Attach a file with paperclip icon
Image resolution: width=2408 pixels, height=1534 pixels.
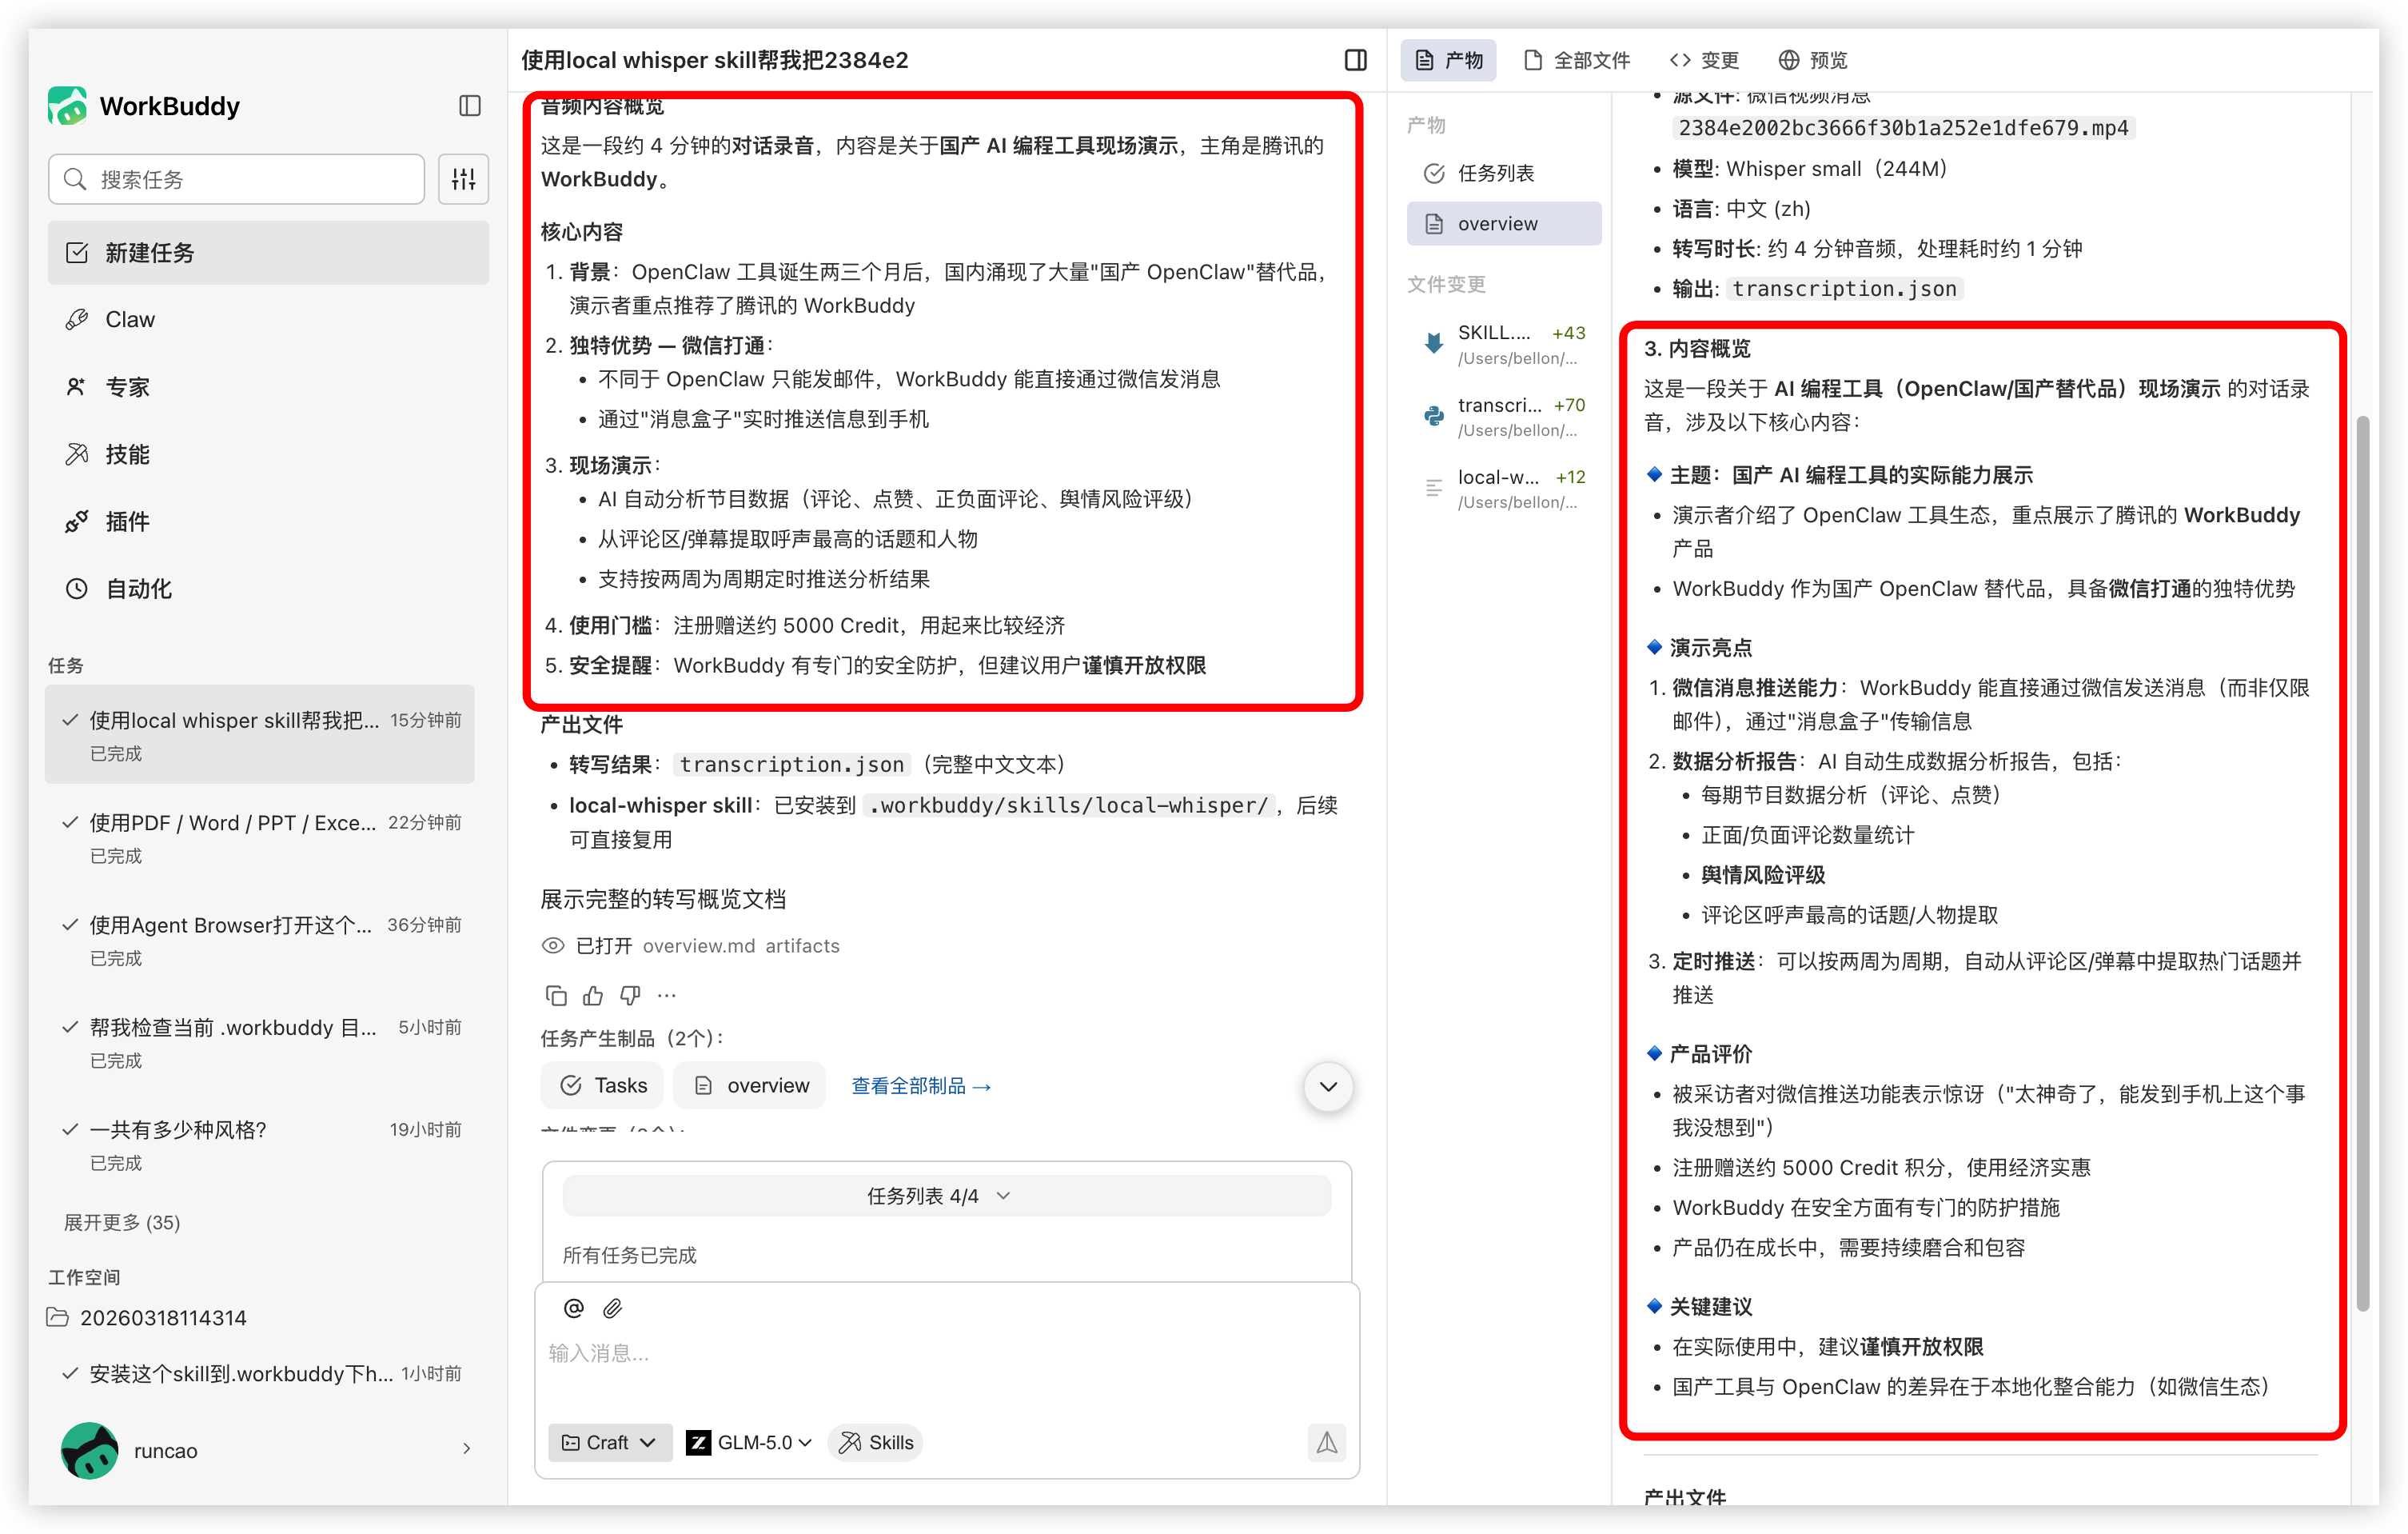pyautogui.click(x=613, y=1308)
